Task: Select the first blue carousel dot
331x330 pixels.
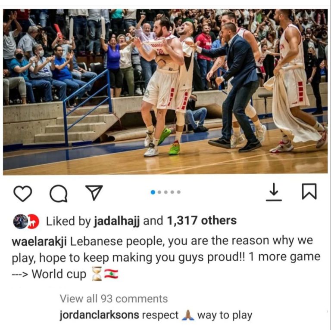Action: 153,192
